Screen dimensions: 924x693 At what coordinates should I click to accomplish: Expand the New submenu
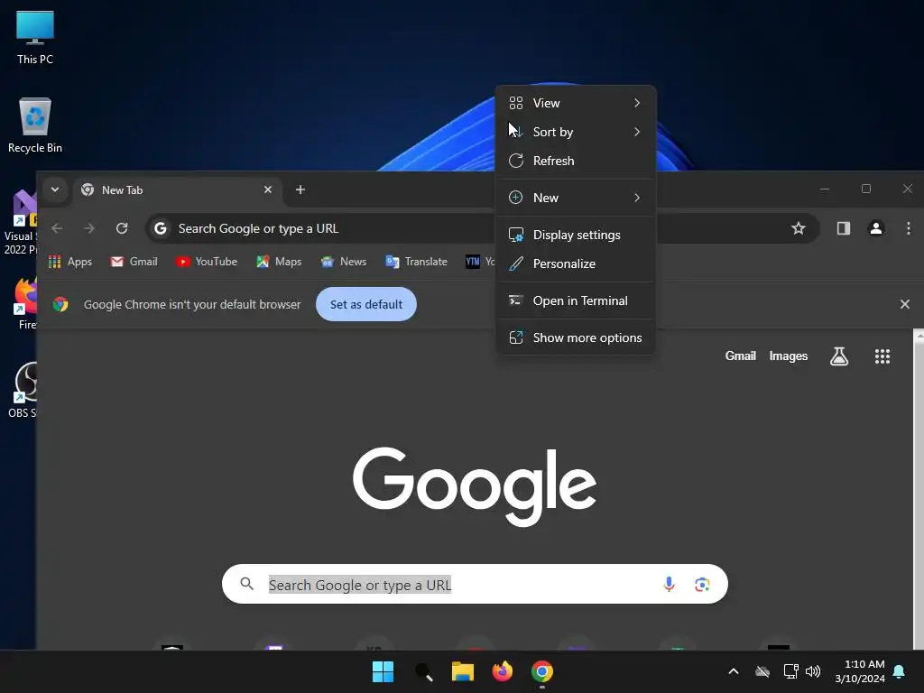(576, 198)
